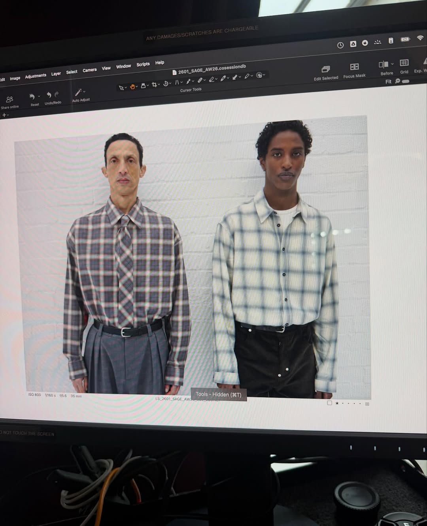Select the annotations pencil tool
427x526 pixels.
coord(247,76)
